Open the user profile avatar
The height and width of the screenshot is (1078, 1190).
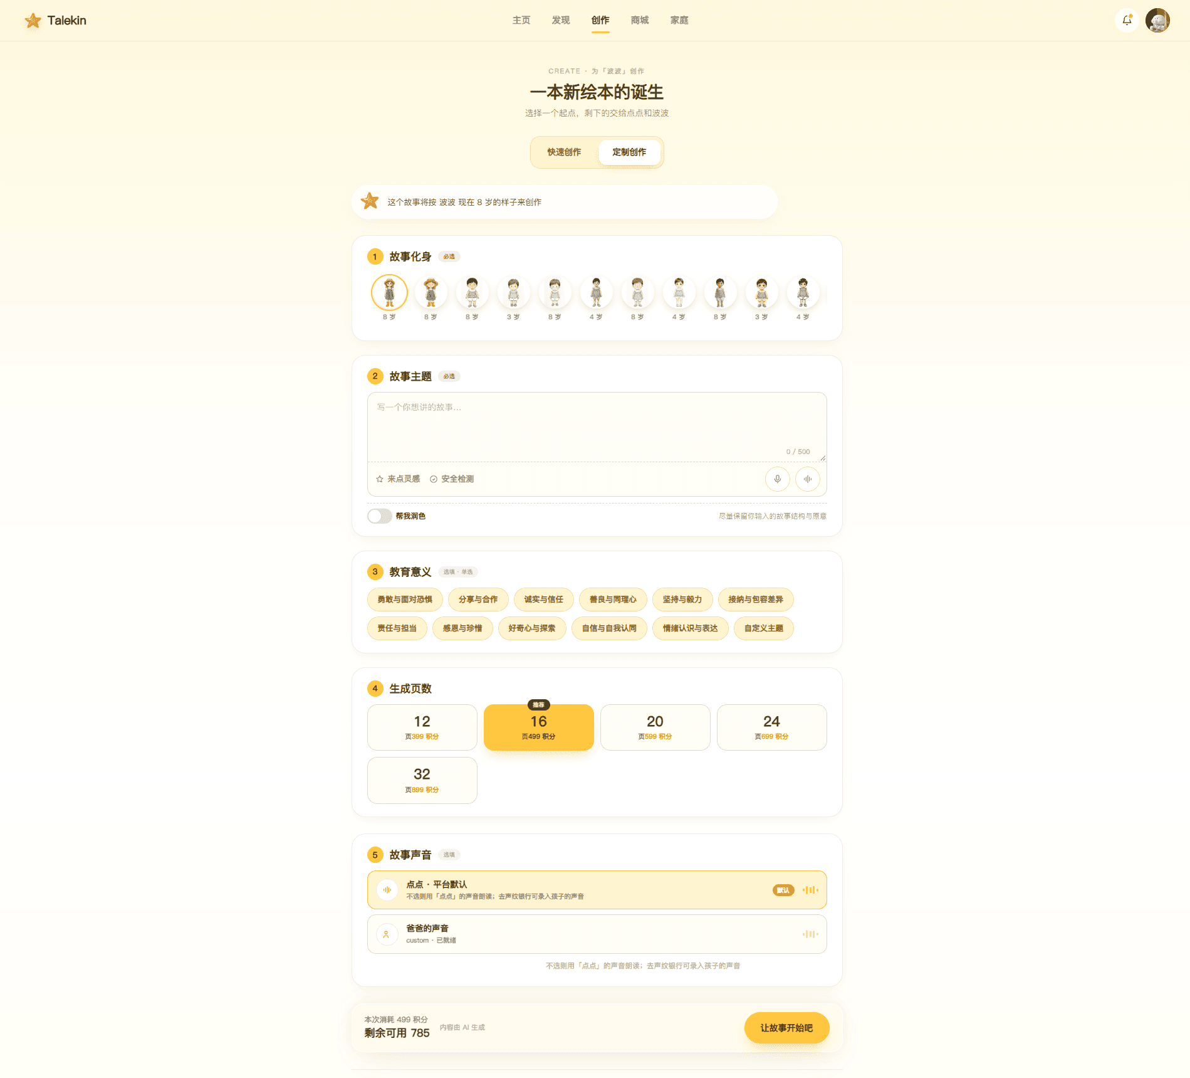point(1157,20)
